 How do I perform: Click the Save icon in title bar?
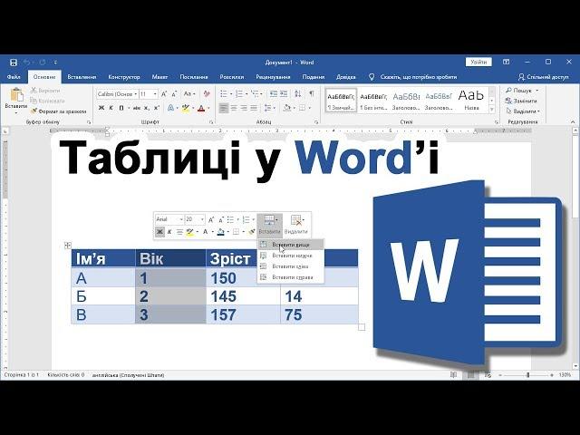pos(14,62)
